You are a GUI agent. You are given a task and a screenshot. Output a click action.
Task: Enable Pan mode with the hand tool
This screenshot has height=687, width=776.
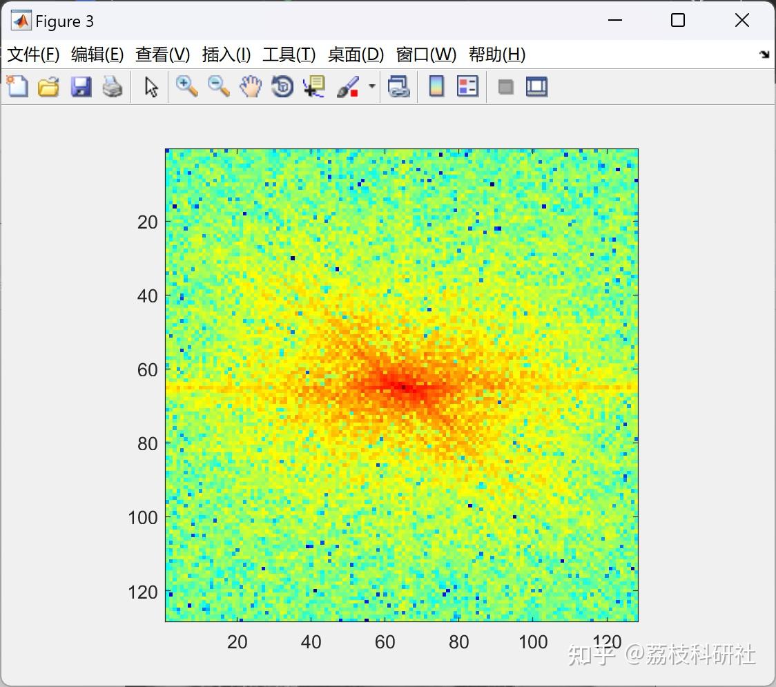click(x=250, y=86)
